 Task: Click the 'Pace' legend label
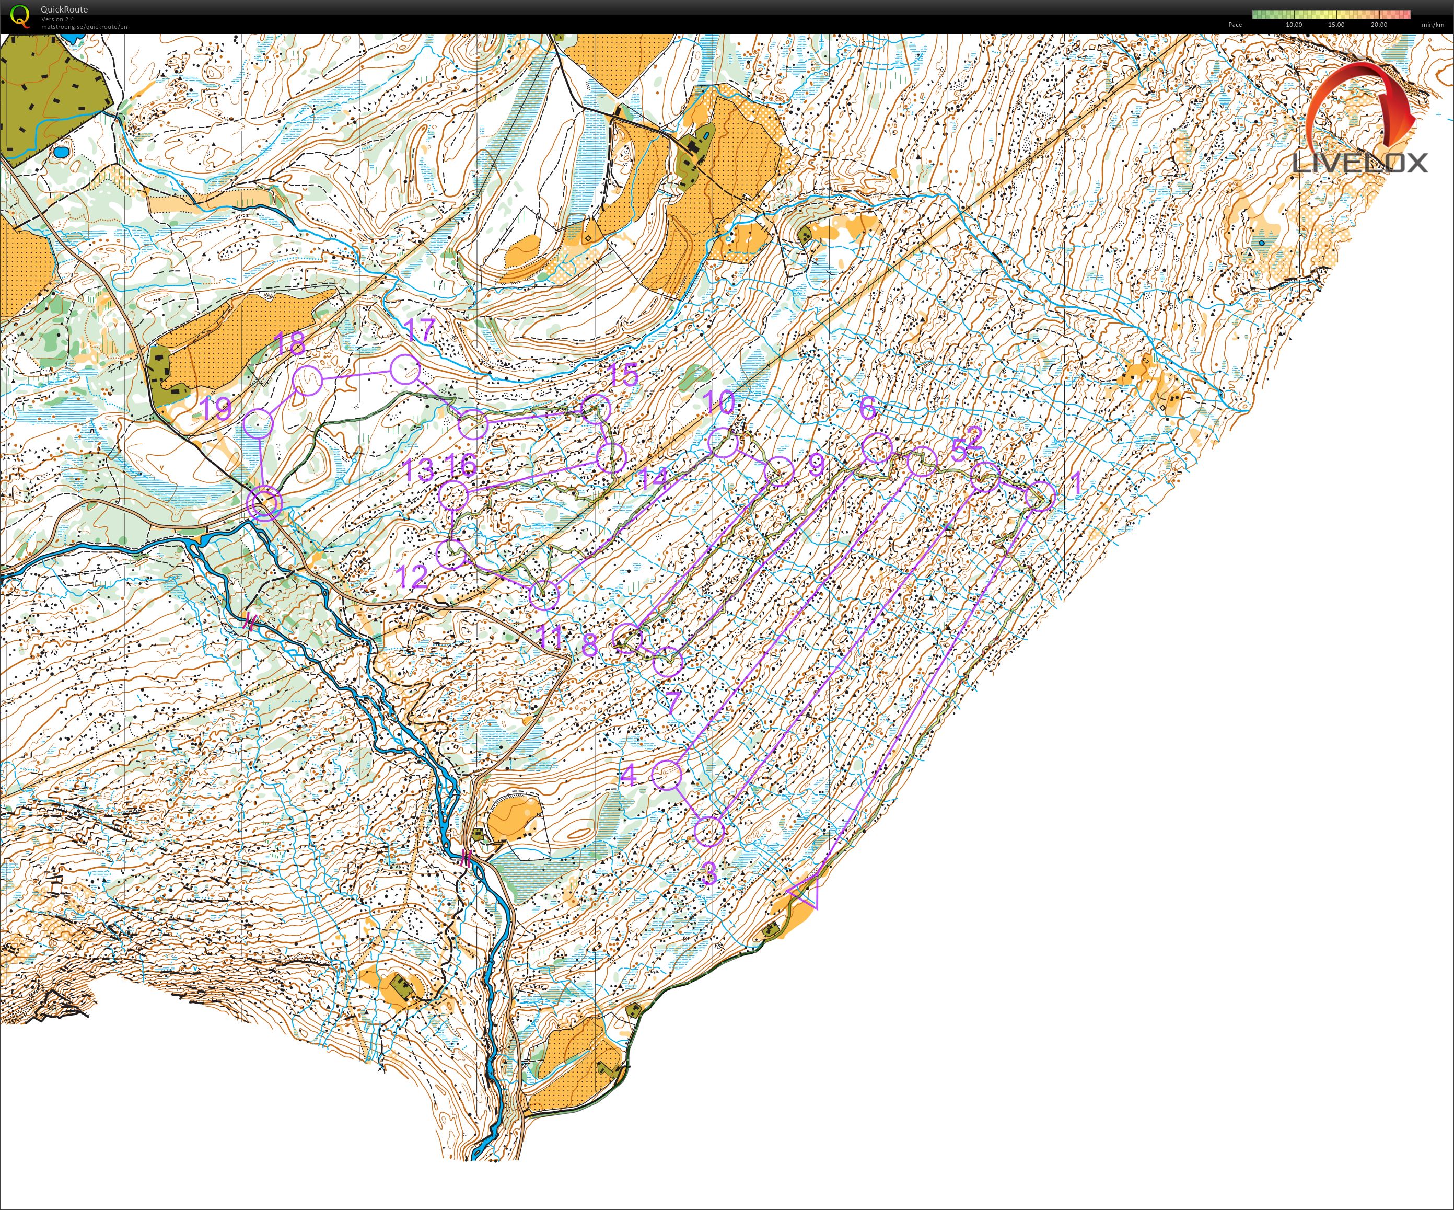point(1235,24)
